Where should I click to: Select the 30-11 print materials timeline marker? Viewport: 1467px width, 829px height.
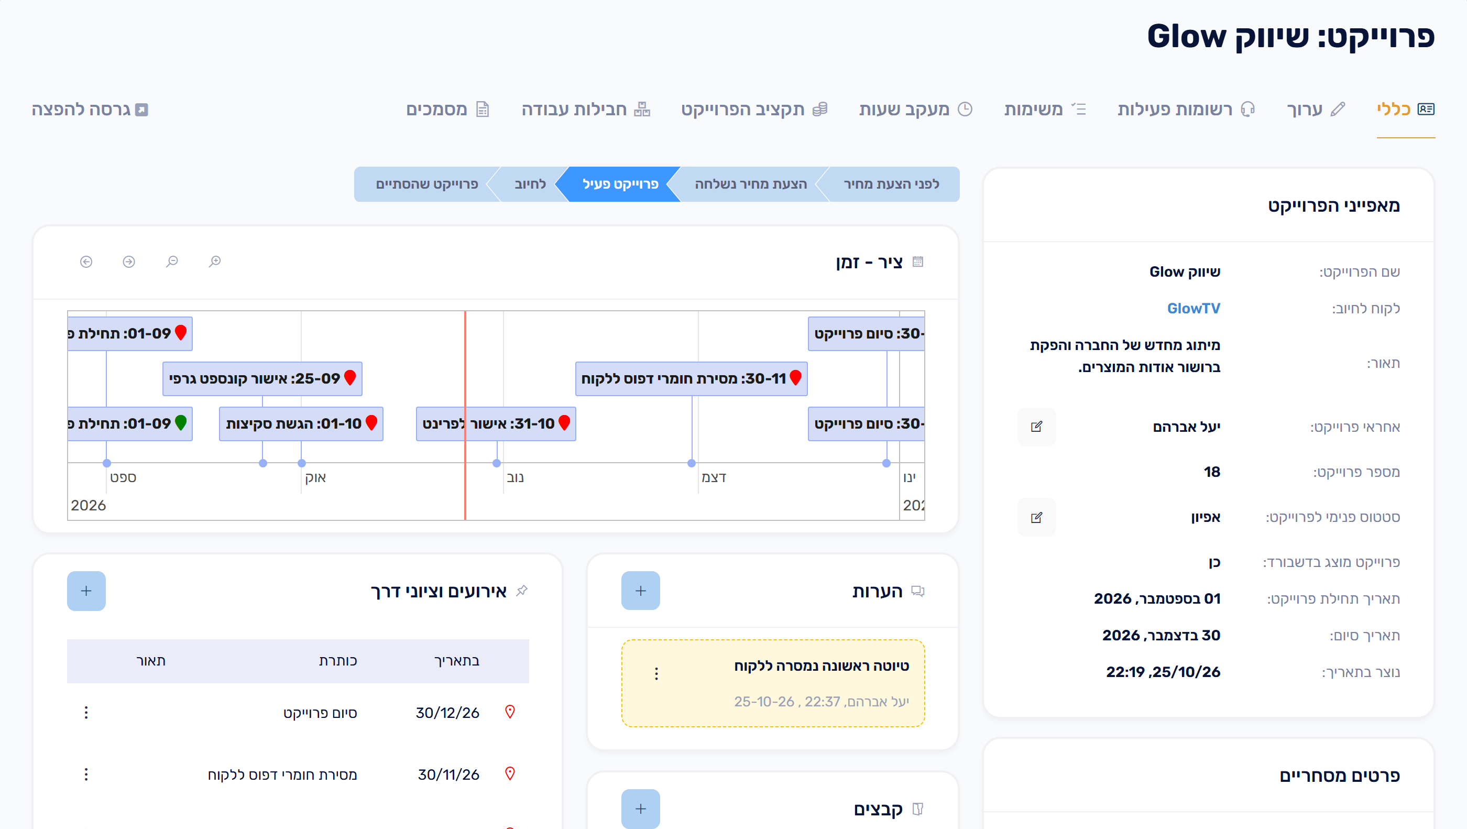(692, 378)
